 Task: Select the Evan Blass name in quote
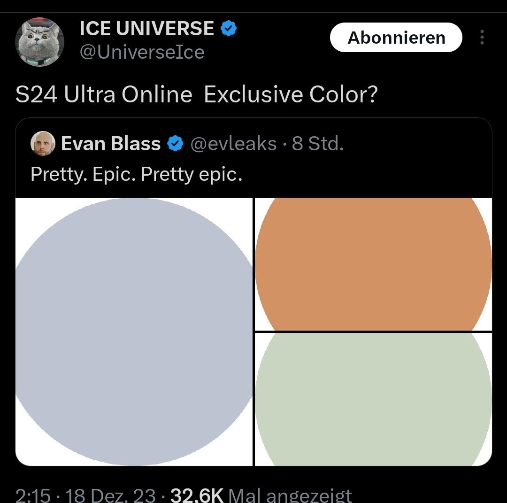[x=111, y=144]
